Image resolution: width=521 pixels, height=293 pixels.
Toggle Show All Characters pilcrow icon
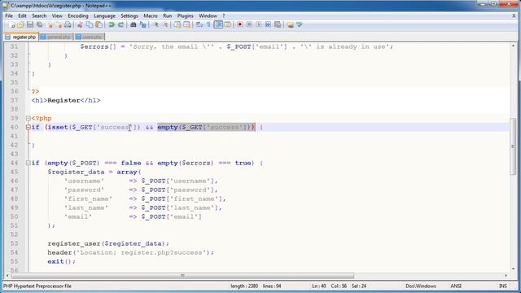208,25
